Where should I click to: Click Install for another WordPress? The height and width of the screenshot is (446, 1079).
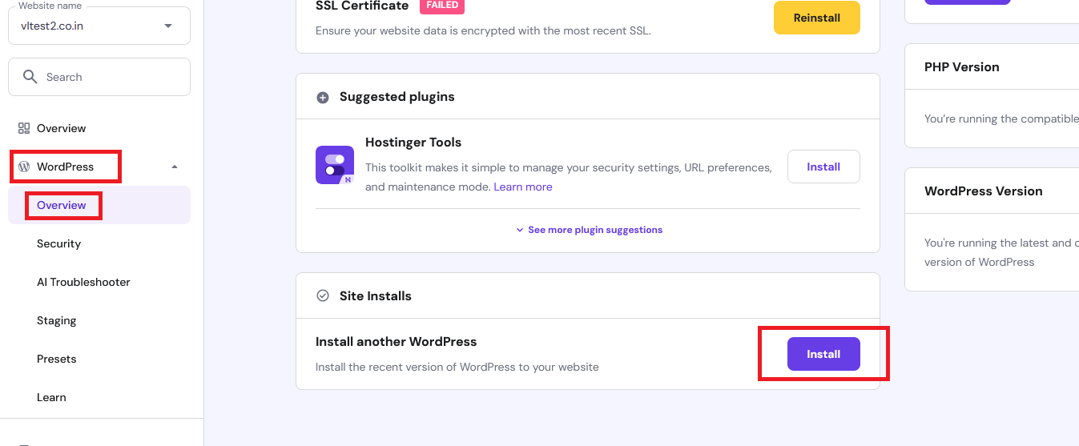pyautogui.click(x=823, y=354)
